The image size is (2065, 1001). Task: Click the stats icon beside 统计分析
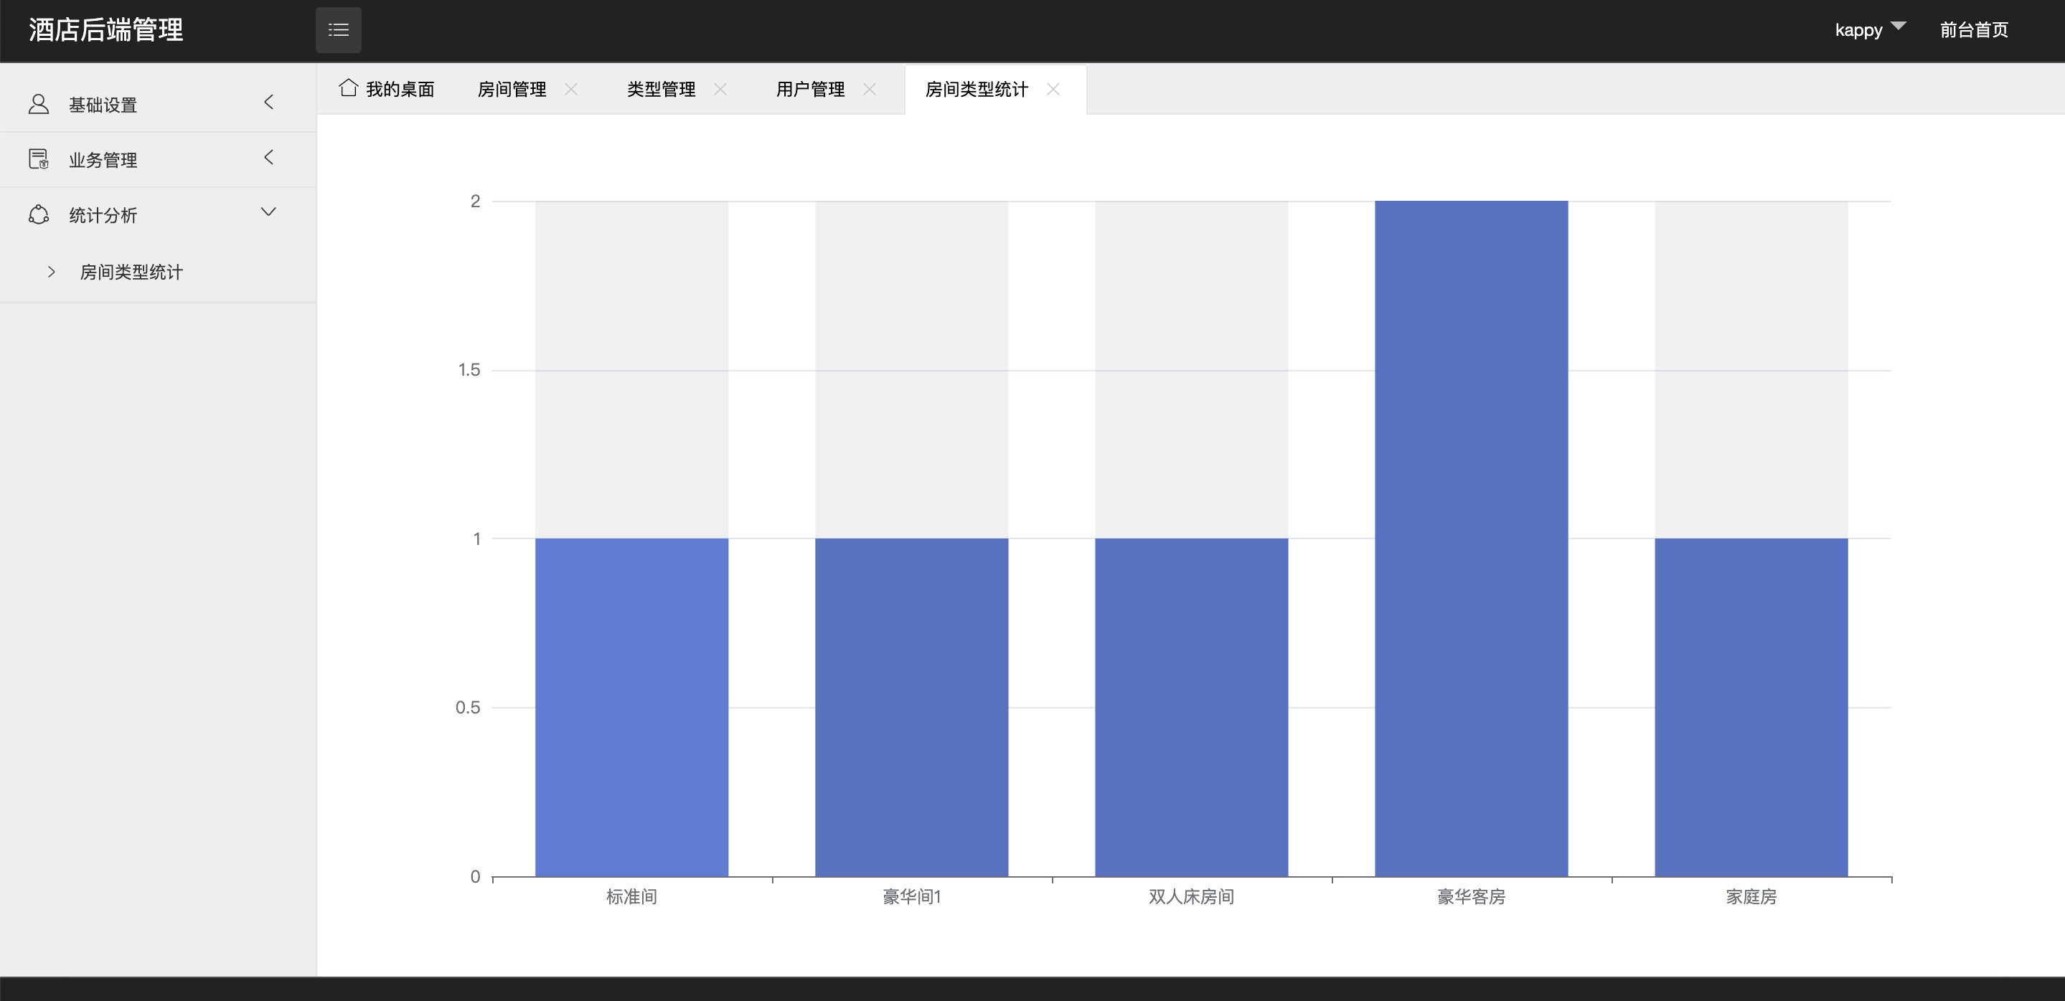pos(39,214)
